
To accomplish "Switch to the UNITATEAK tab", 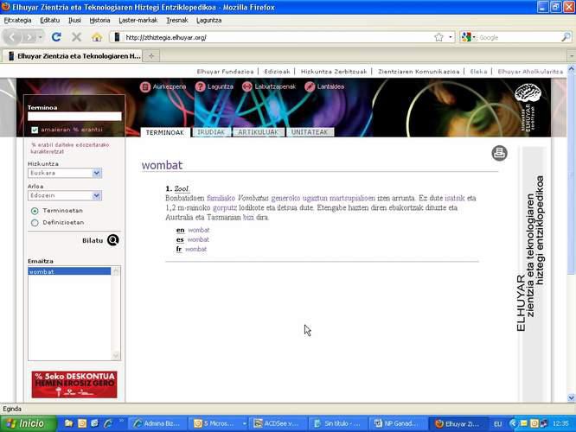I will 310,132.
